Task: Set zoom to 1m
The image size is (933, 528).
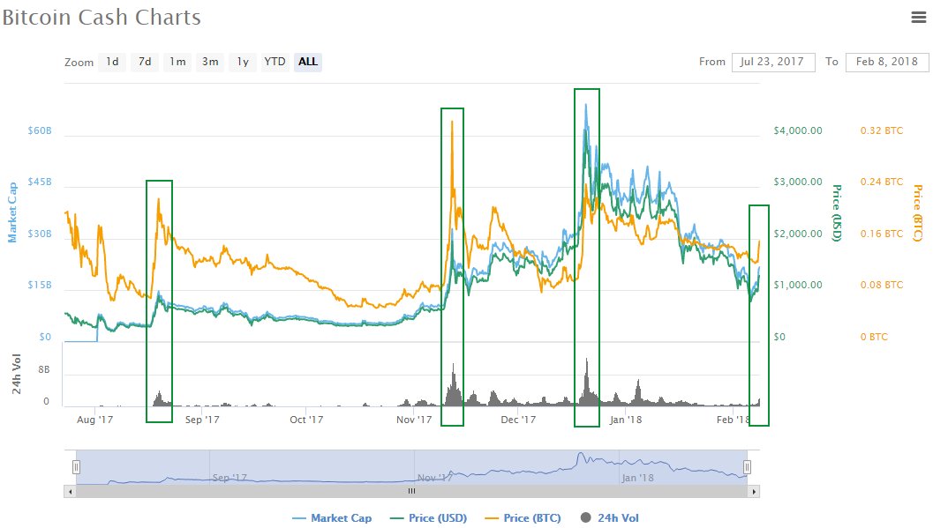Action: pyautogui.click(x=177, y=62)
